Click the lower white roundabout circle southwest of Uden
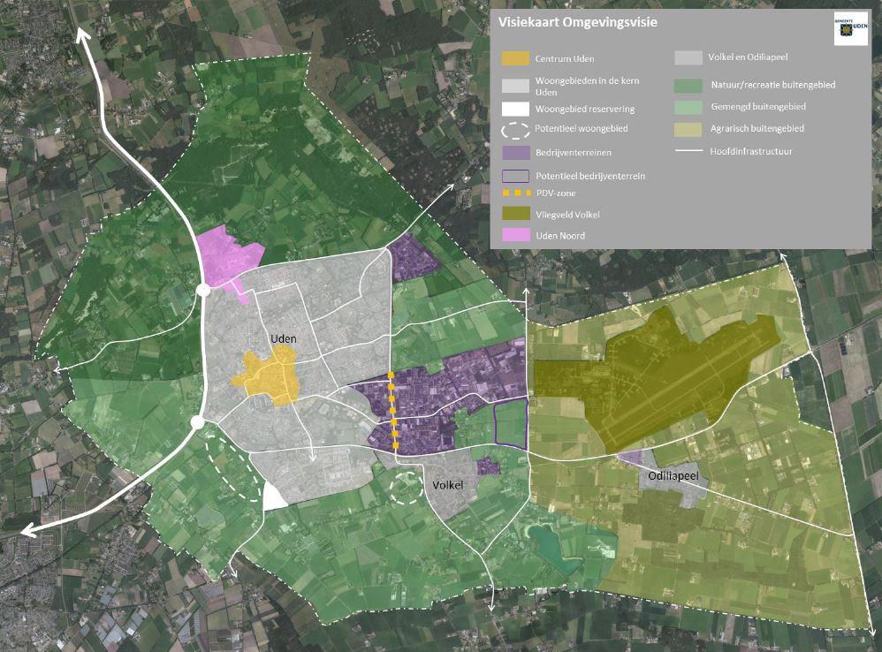 (197, 422)
